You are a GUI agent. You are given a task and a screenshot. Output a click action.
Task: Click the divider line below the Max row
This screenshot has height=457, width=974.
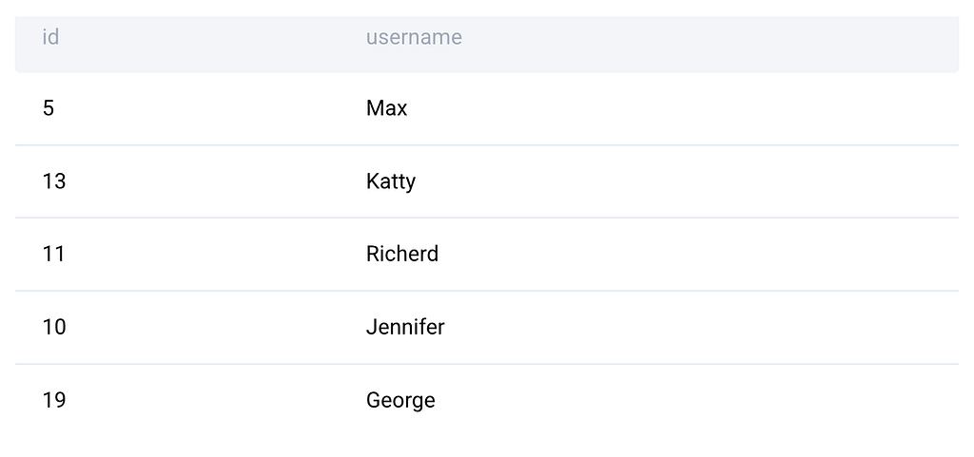click(487, 145)
